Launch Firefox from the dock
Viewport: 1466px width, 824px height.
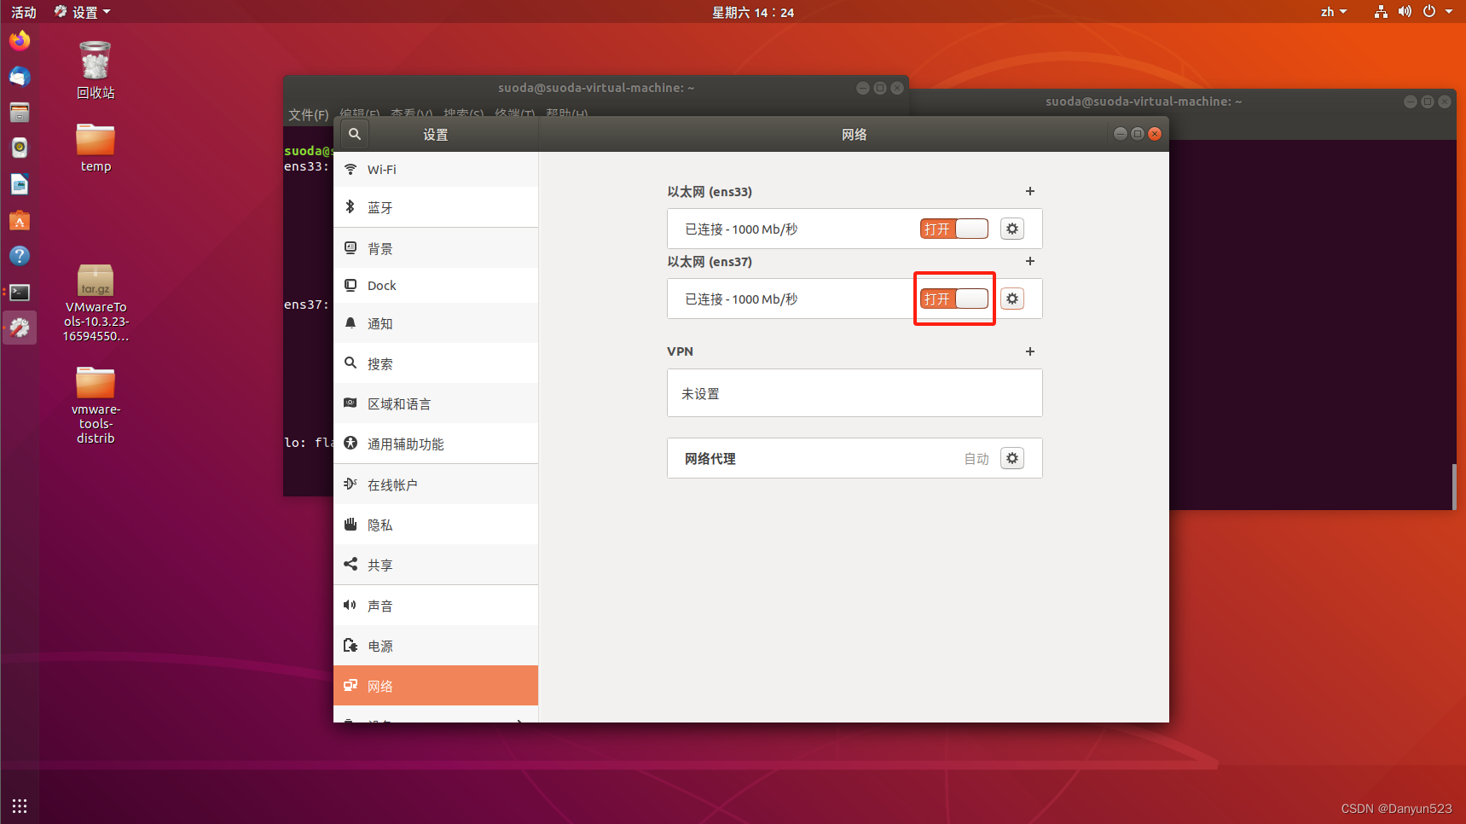point(20,40)
